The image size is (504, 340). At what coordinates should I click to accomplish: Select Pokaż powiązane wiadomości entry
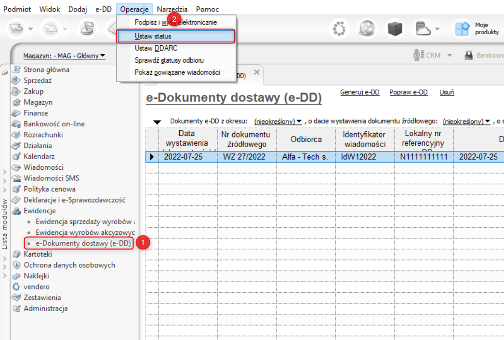176,72
